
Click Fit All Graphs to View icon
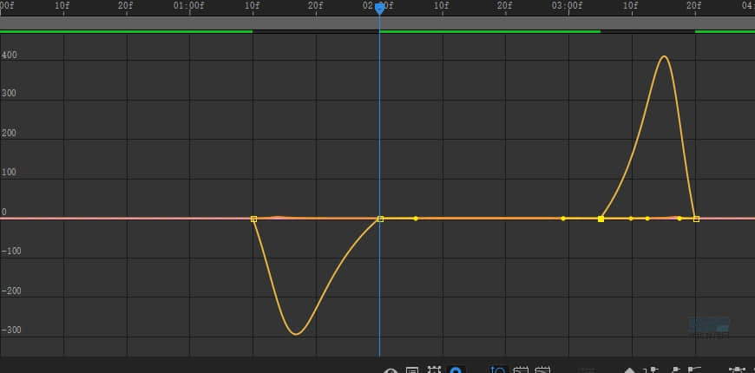[542, 370]
